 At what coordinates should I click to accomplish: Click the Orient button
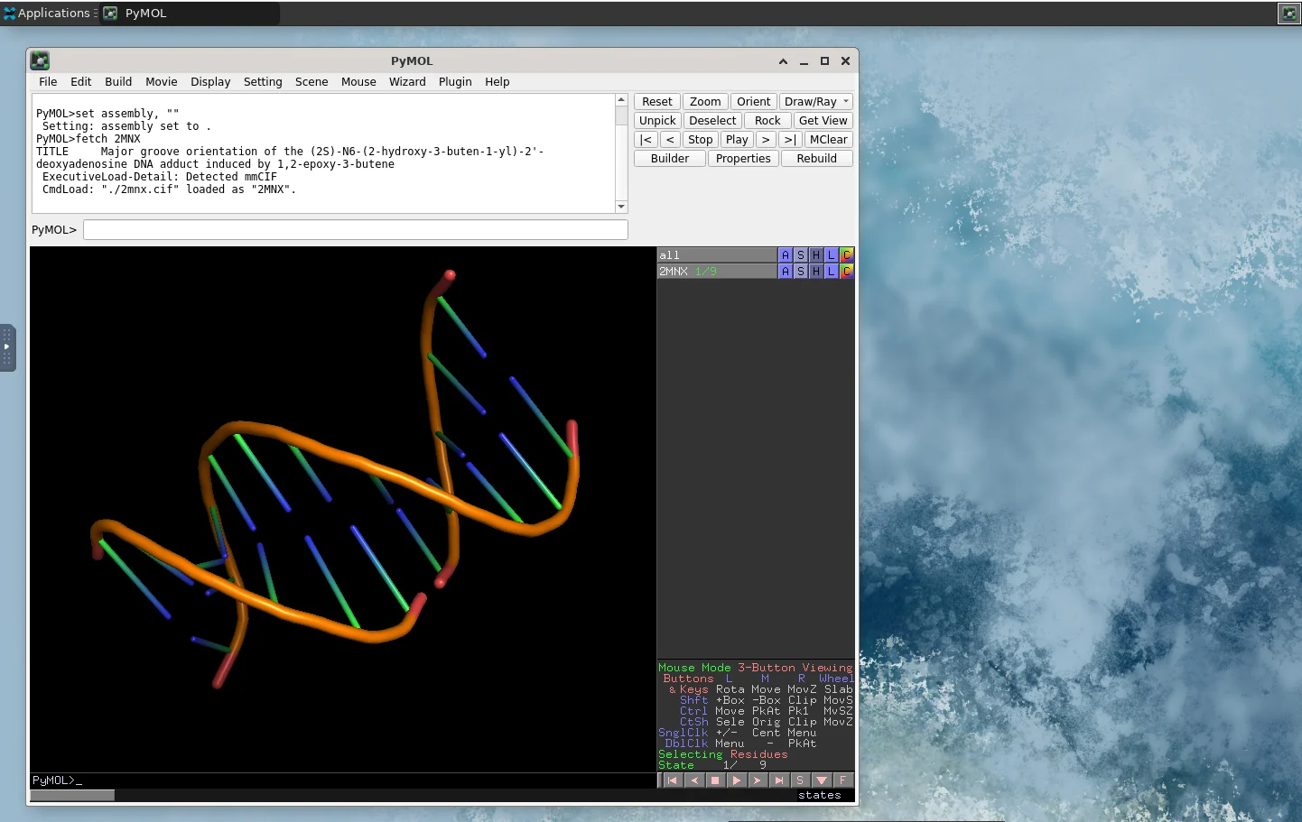(753, 102)
